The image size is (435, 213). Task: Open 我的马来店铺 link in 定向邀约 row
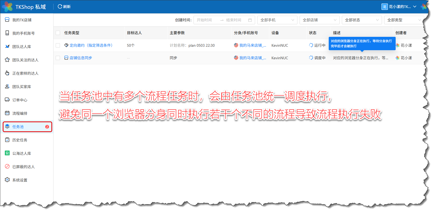pyautogui.click(x=253, y=45)
